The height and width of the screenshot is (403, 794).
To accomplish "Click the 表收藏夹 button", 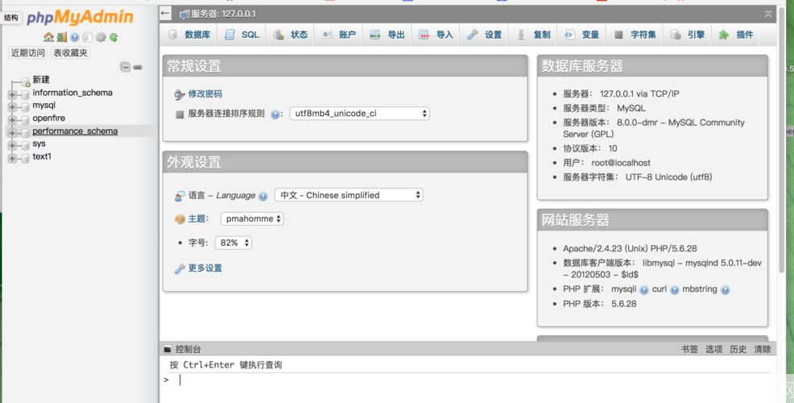I will (70, 52).
